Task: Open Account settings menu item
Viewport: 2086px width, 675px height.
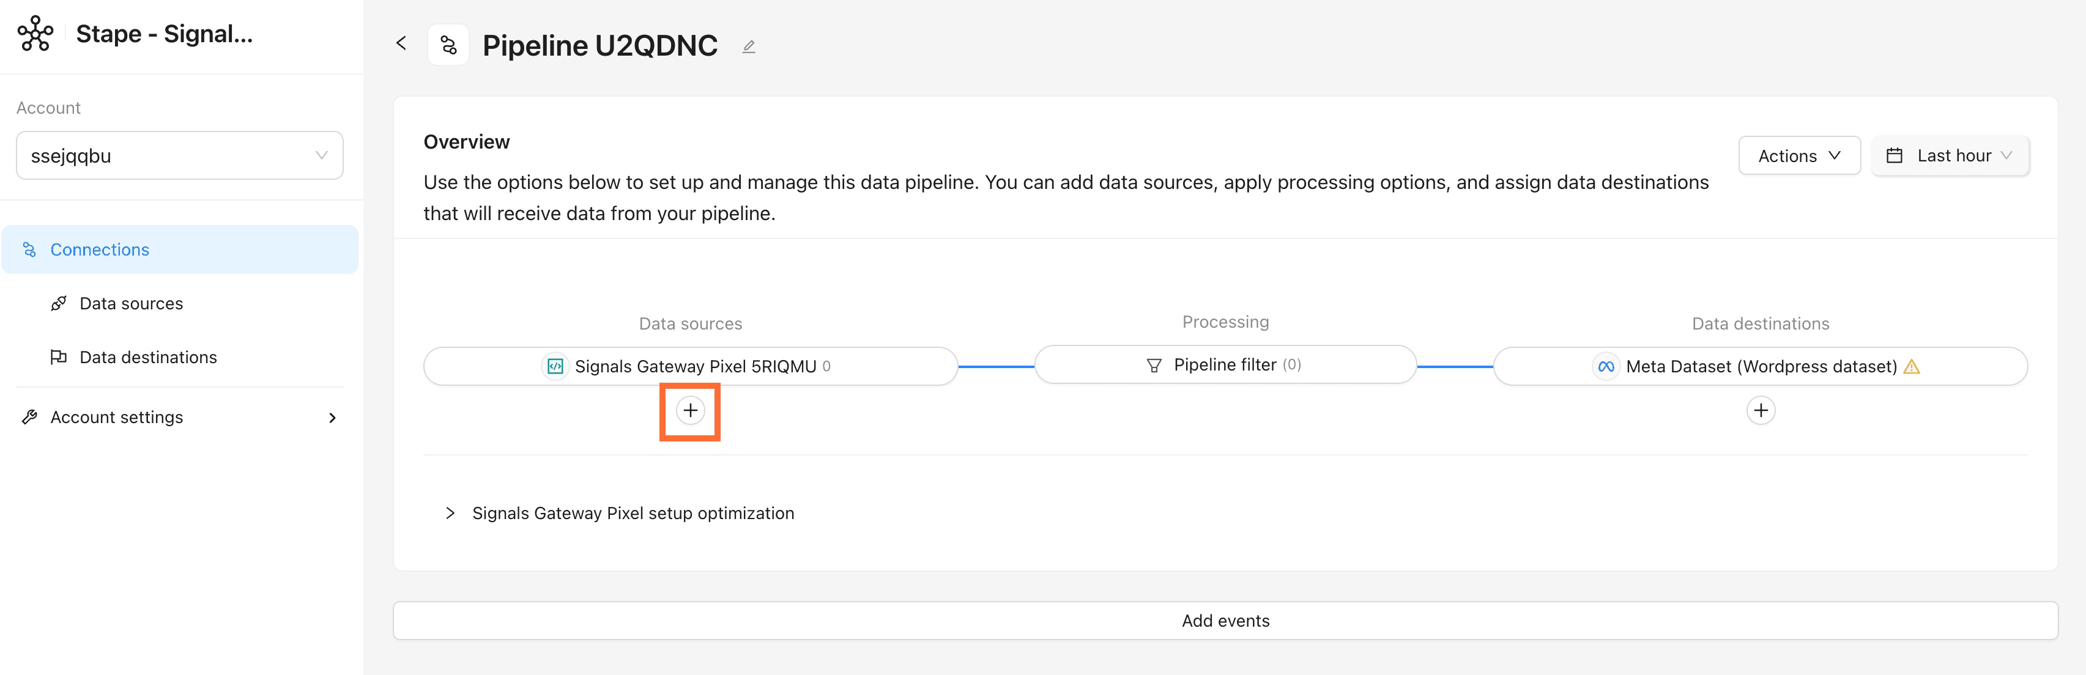Action: pos(180,417)
